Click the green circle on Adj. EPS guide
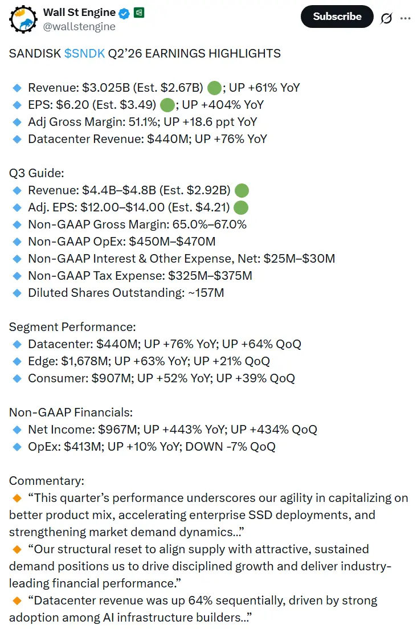 240,207
